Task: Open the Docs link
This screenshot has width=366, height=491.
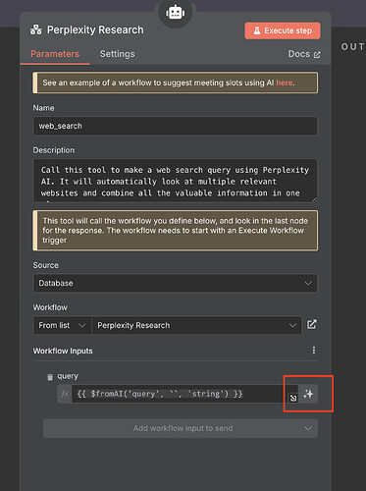Action: click(304, 54)
